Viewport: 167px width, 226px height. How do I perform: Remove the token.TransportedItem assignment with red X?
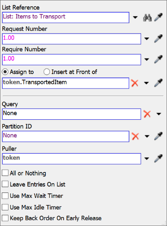tap(135, 83)
